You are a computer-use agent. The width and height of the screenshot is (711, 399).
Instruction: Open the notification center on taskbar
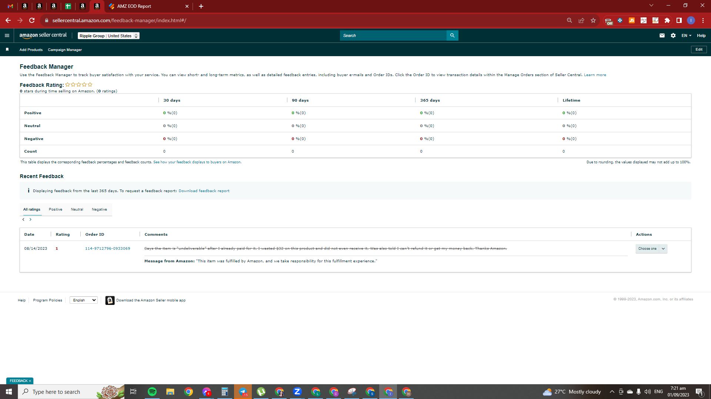pyautogui.click(x=700, y=392)
